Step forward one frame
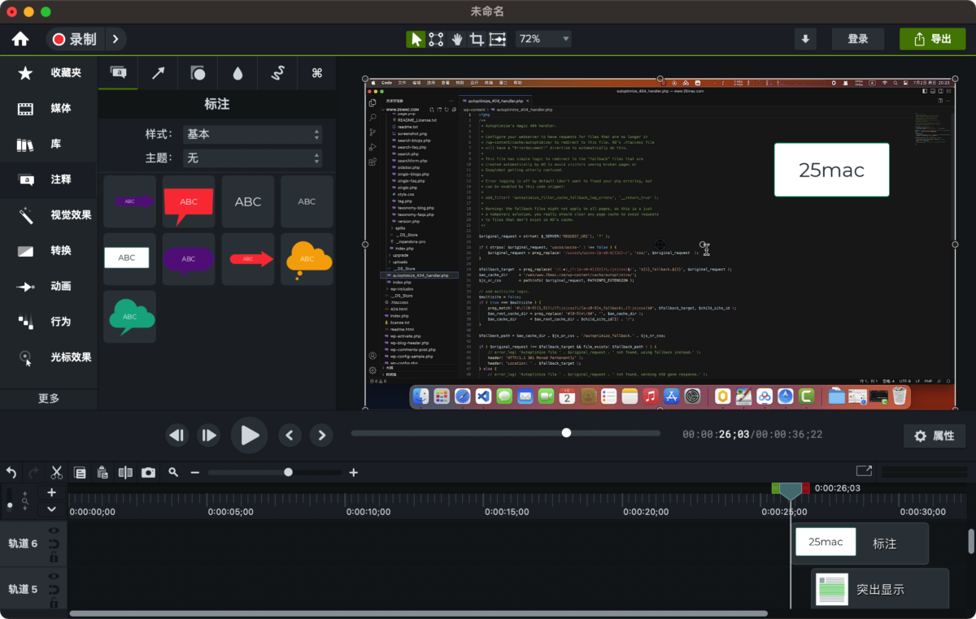 click(x=209, y=435)
